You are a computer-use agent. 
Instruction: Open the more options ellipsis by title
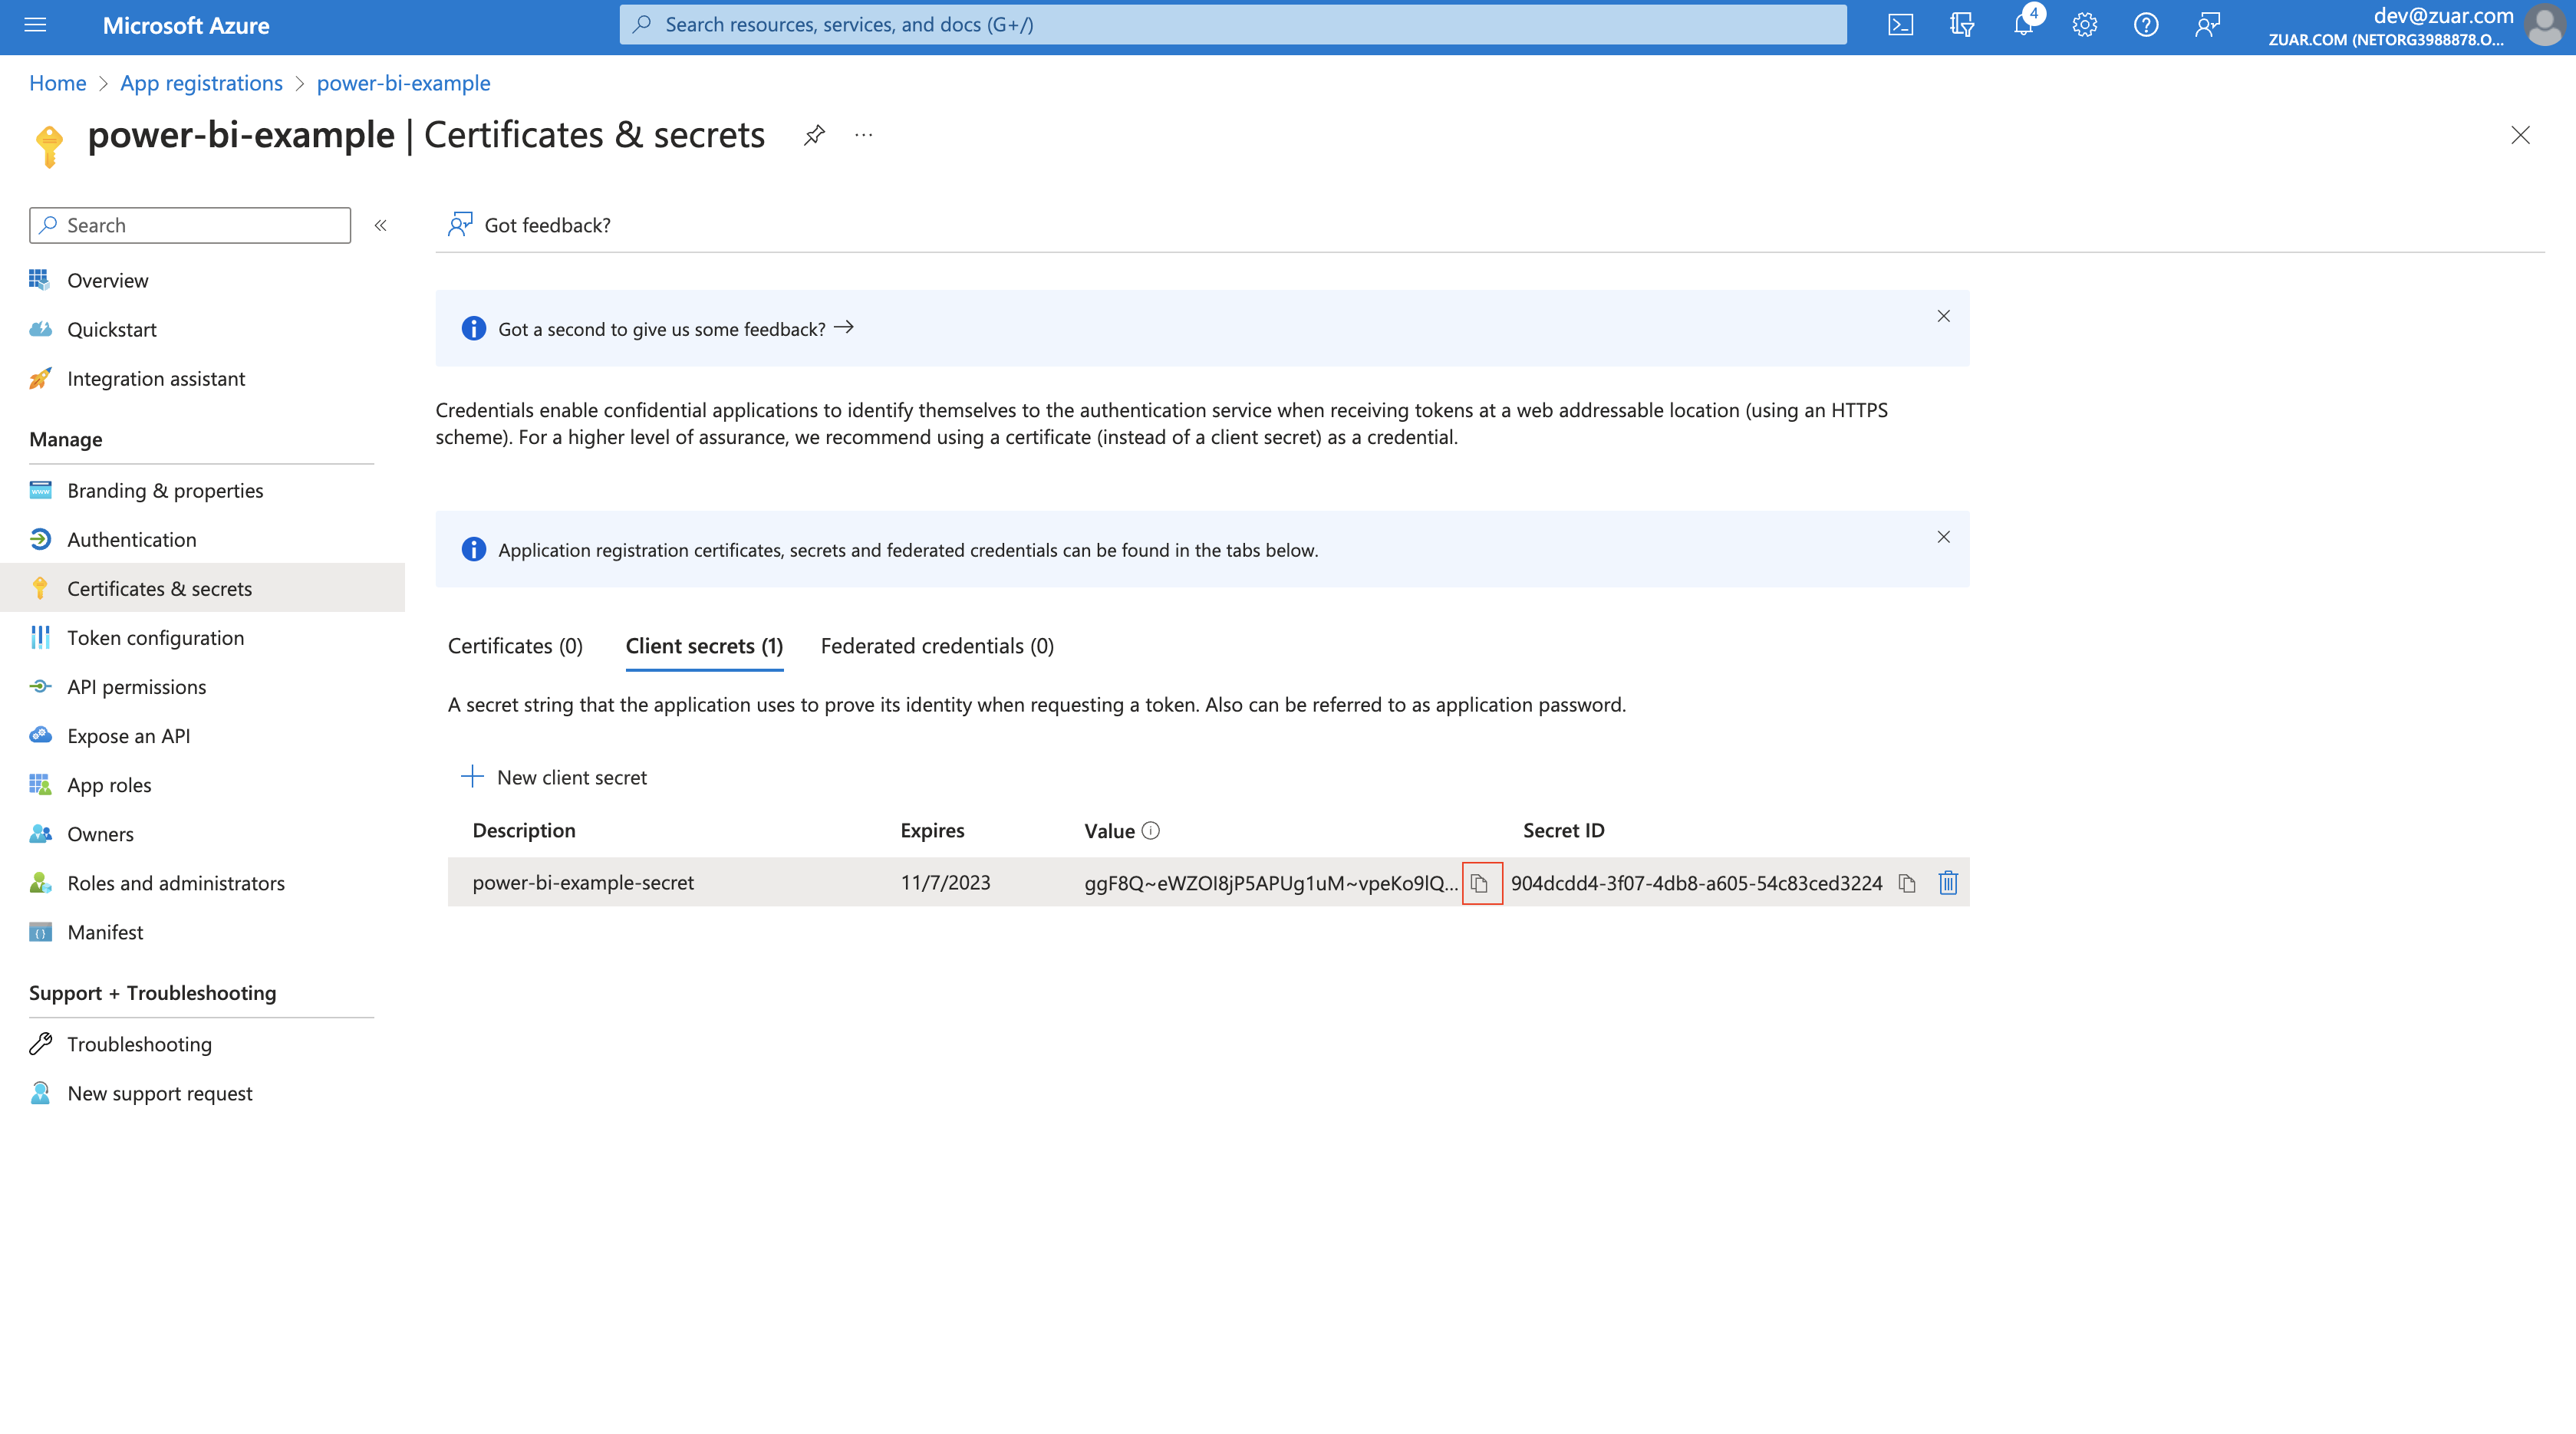(x=864, y=135)
